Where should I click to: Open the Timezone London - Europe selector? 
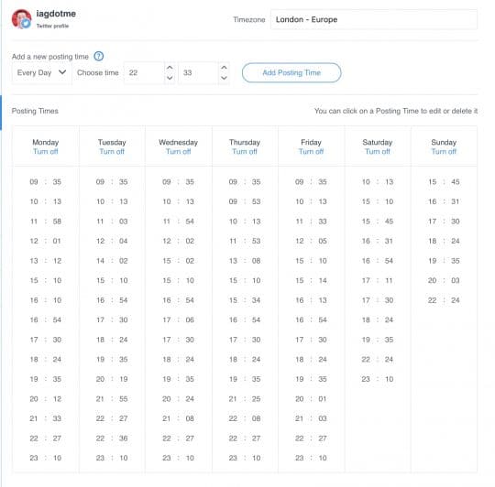pos(373,19)
